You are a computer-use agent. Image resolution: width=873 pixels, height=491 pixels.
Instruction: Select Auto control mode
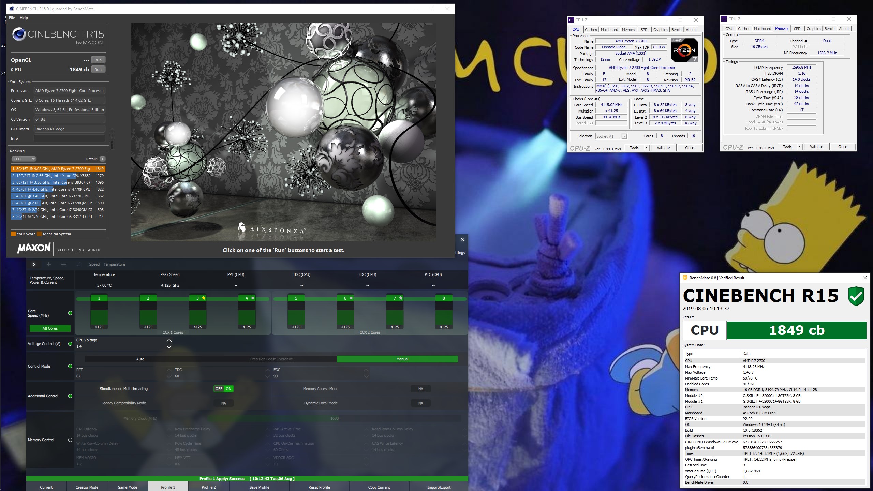pos(140,359)
